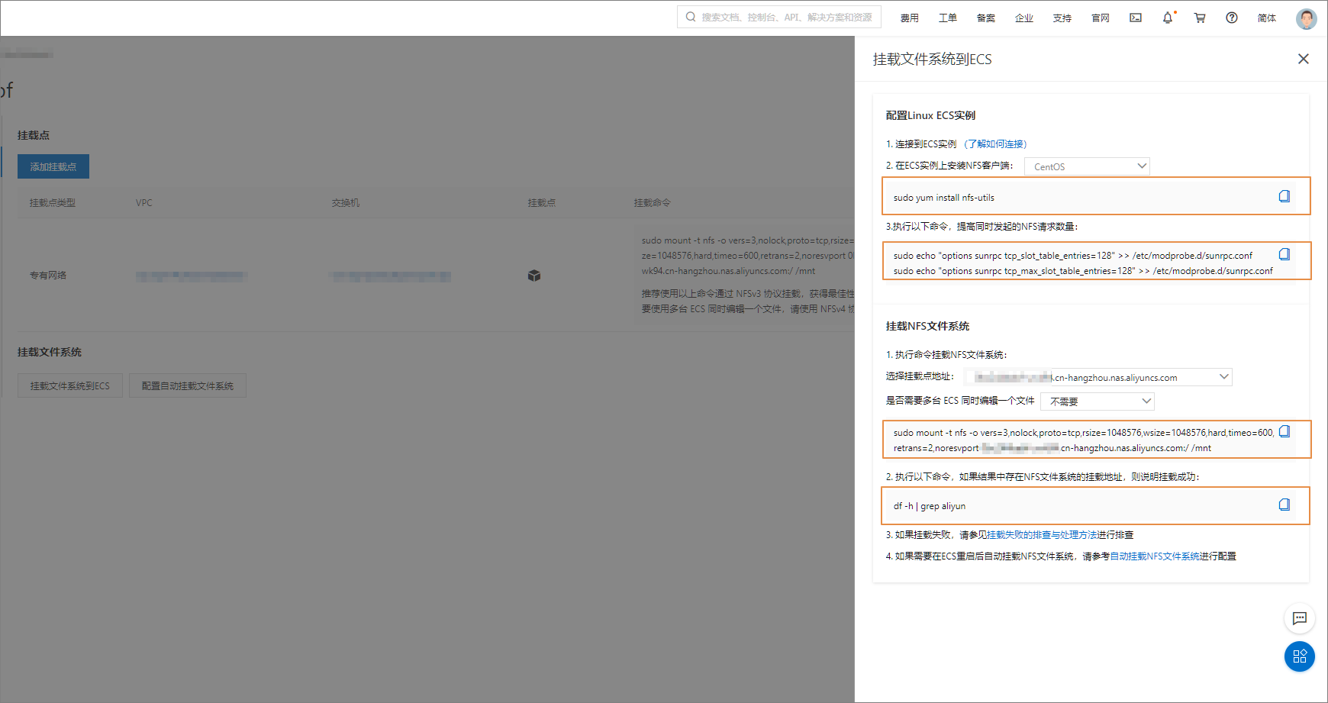Image resolution: width=1328 pixels, height=703 pixels.
Task: Click the cube icon in 挂载点 column
Action: tap(534, 276)
